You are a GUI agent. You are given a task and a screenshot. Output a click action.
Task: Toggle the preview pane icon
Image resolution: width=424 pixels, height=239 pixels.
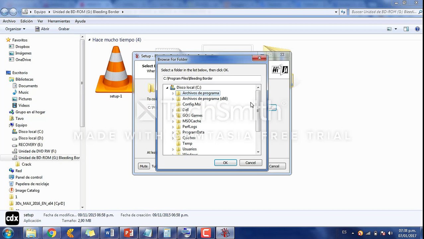[406, 29]
